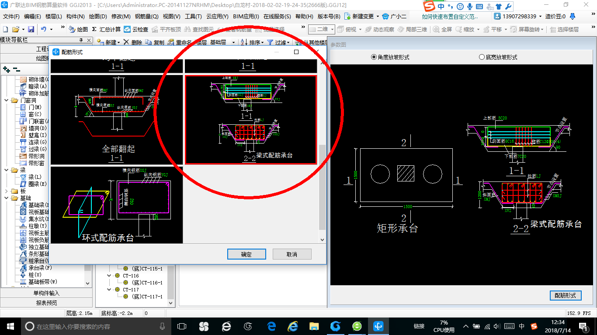
Task: Click the 选择楼层 tool
Action: point(564,29)
